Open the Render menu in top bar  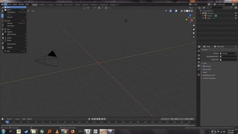click(15, 4)
